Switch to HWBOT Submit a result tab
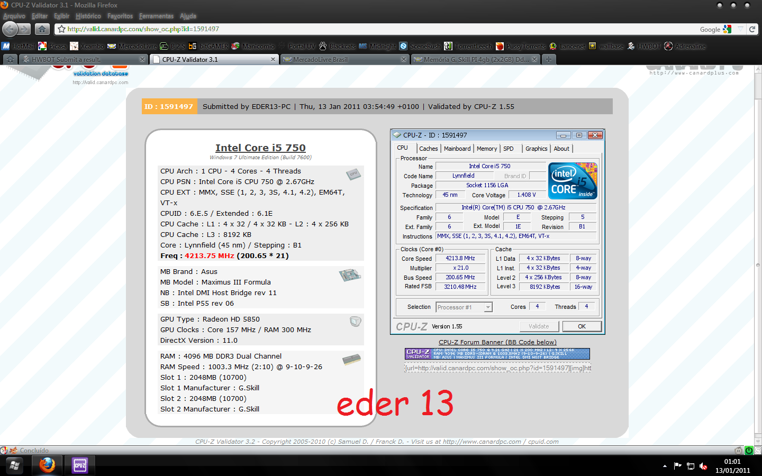 click(x=84, y=59)
